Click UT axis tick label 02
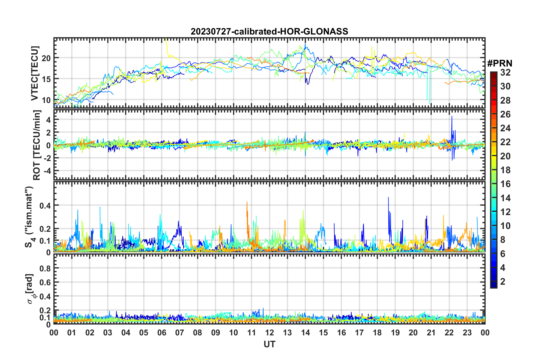The image size is (539, 360). (x=90, y=333)
